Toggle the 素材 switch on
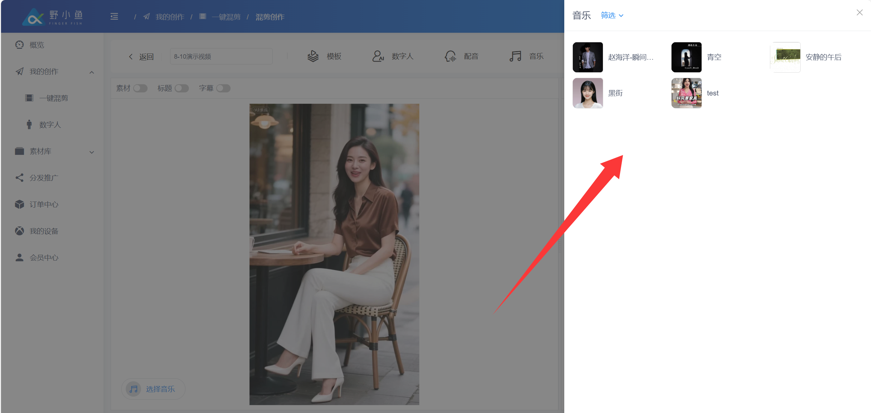Screen dimensions: 871x413 pyautogui.click(x=140, y=88)
